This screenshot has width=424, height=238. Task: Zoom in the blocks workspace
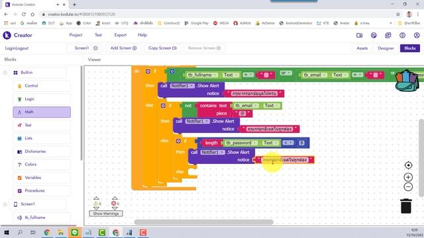tap(408, 177)
